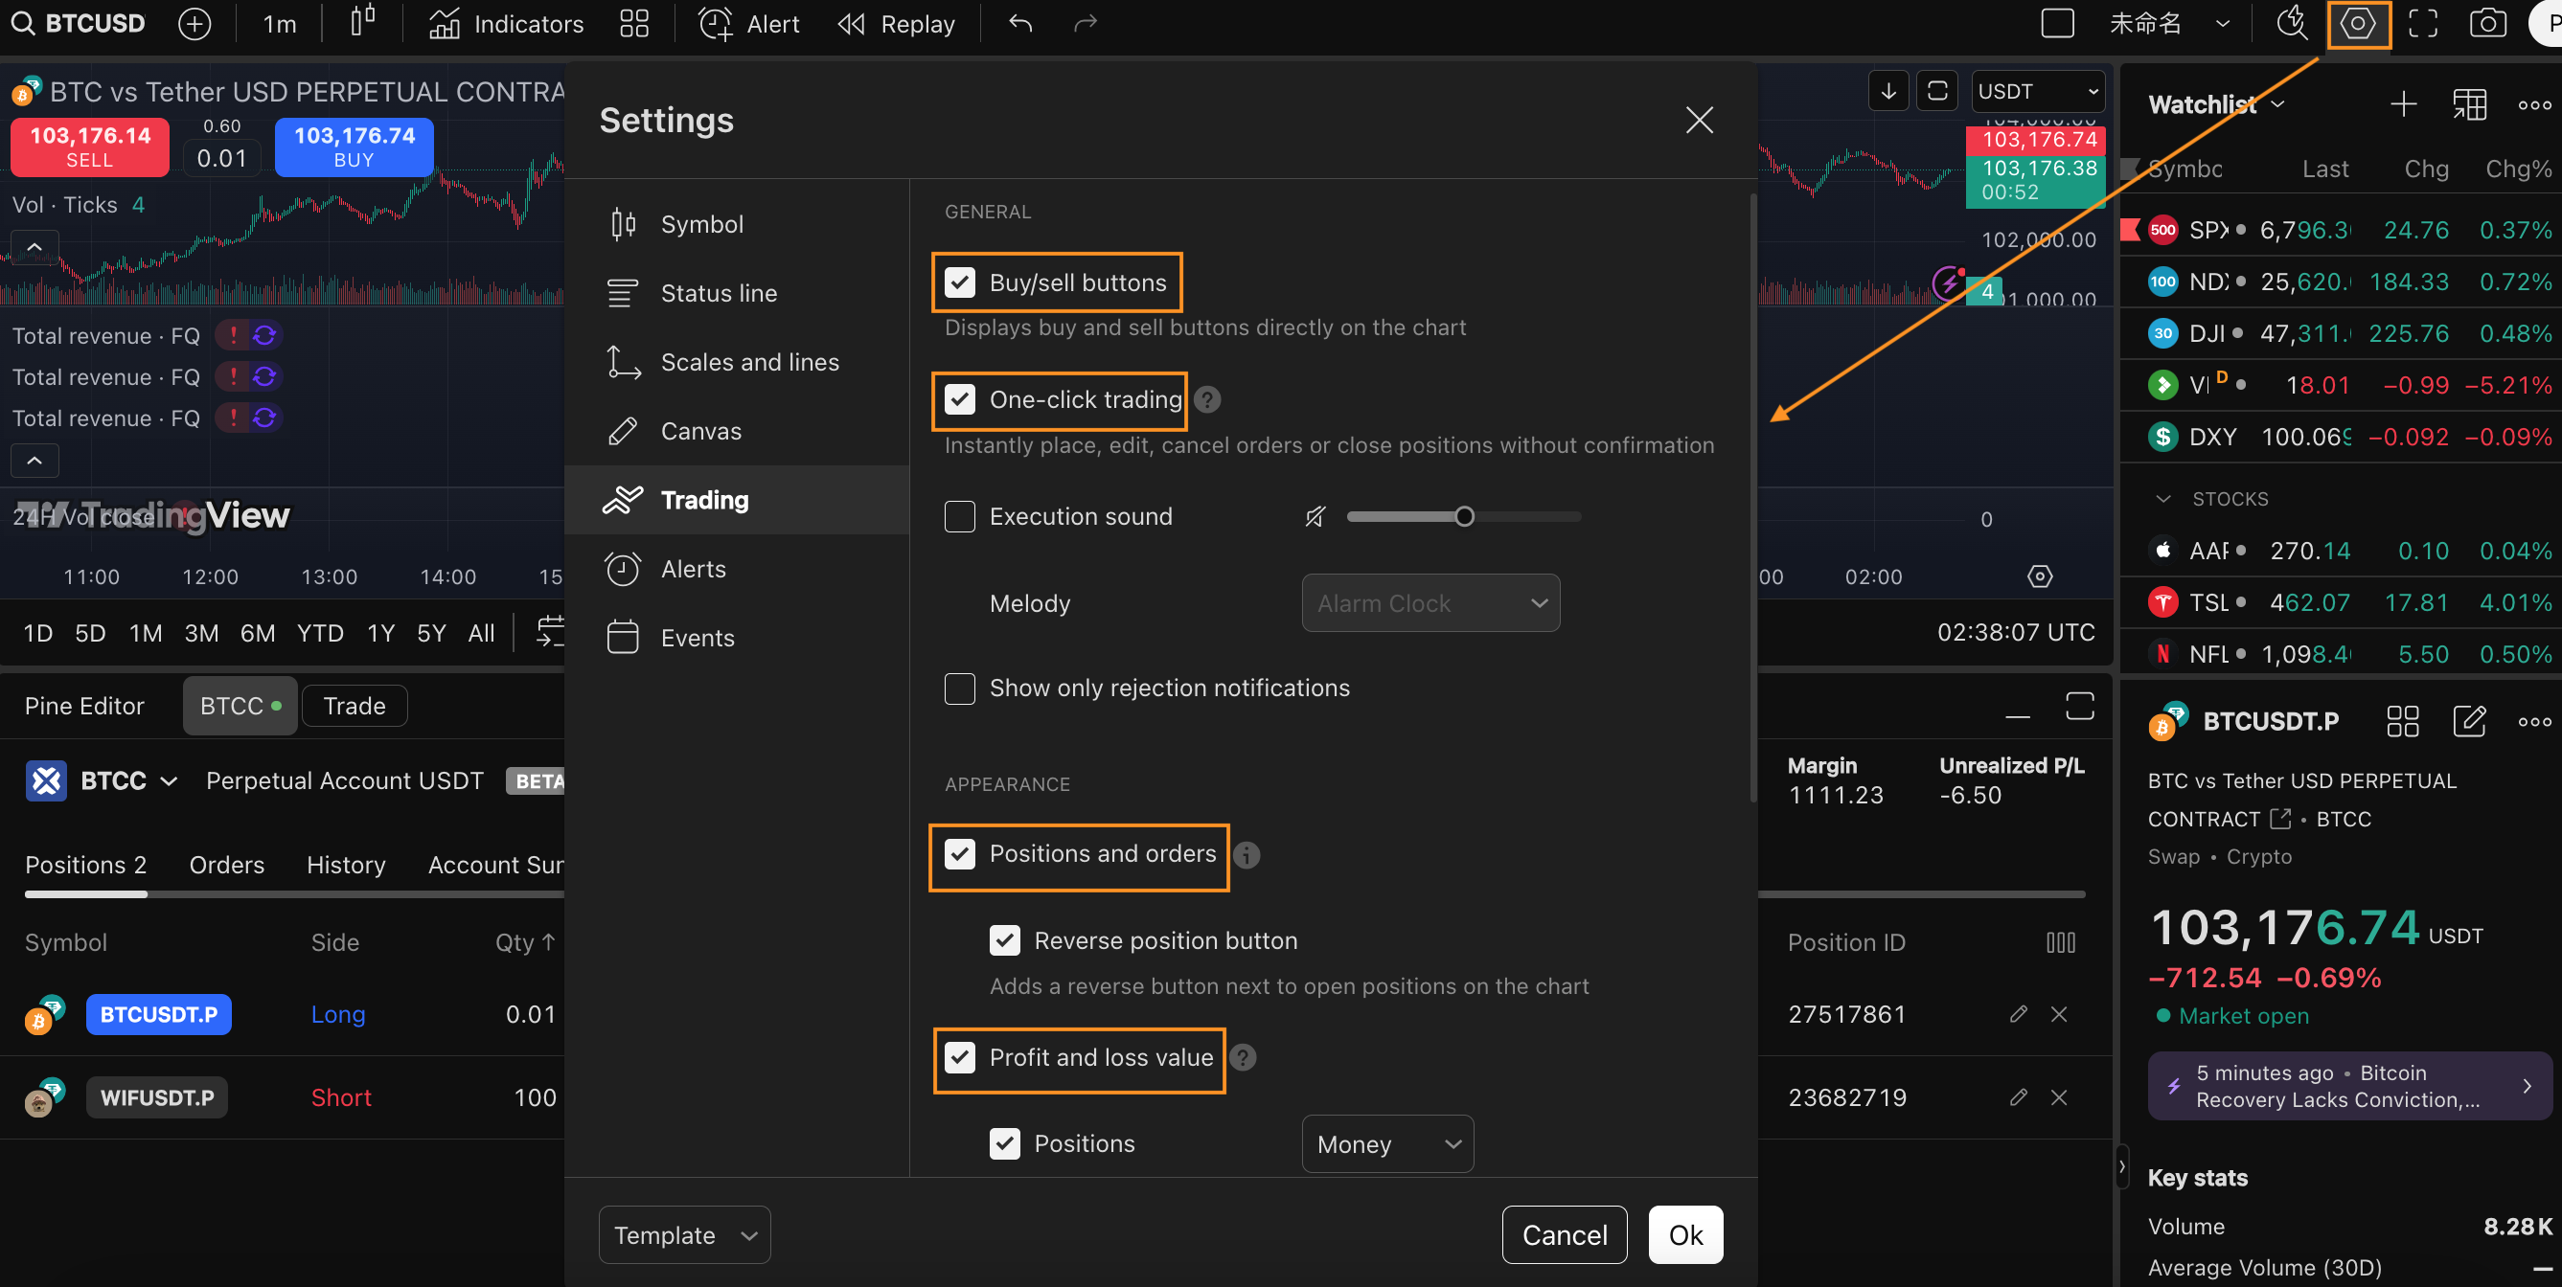Open the Money dropdown for Positions
This screenshot has height=1287, width=2562.
point(1386,1144)
